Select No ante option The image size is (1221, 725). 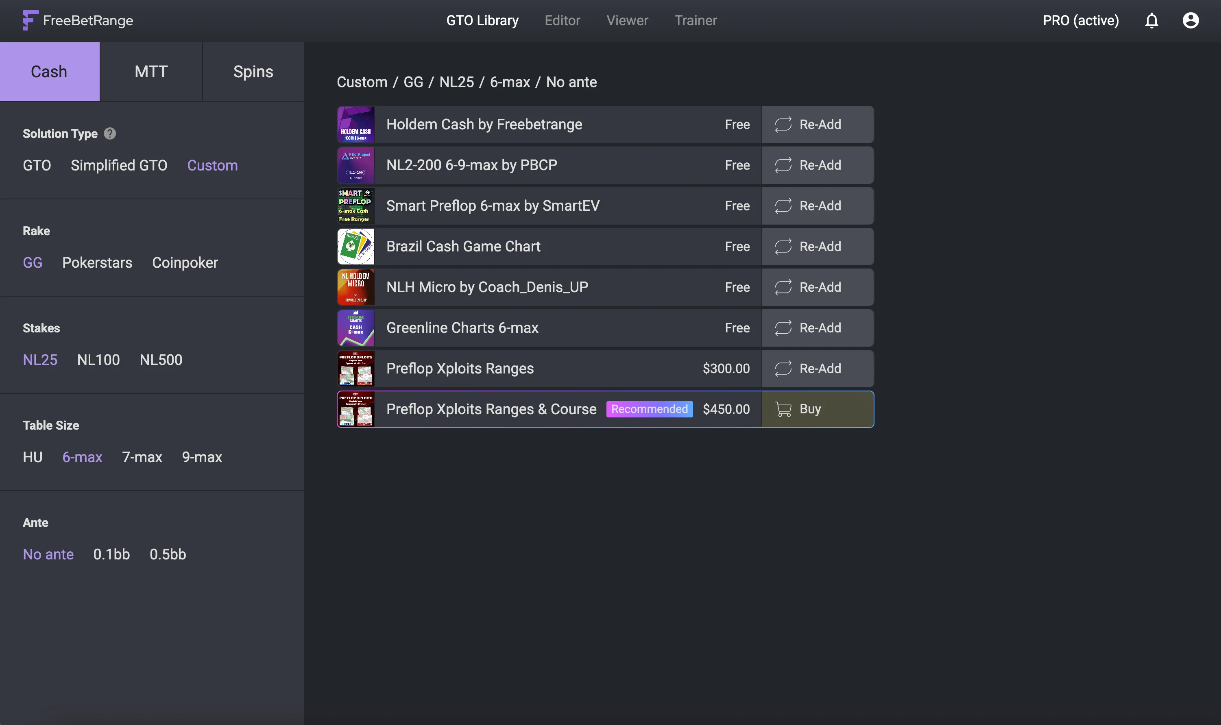click(x=48, y=554)
